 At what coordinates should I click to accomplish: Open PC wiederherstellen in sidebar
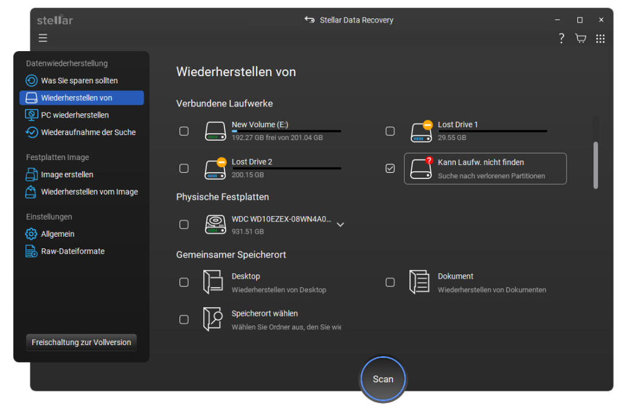pyautogui.click(x=74, y=115)
